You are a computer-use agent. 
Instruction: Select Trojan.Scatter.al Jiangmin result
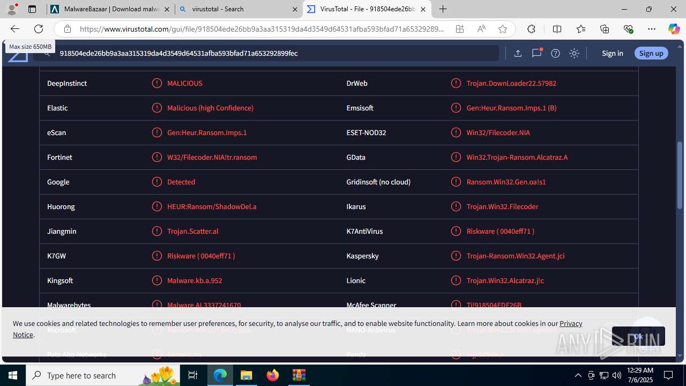point(192,231)
